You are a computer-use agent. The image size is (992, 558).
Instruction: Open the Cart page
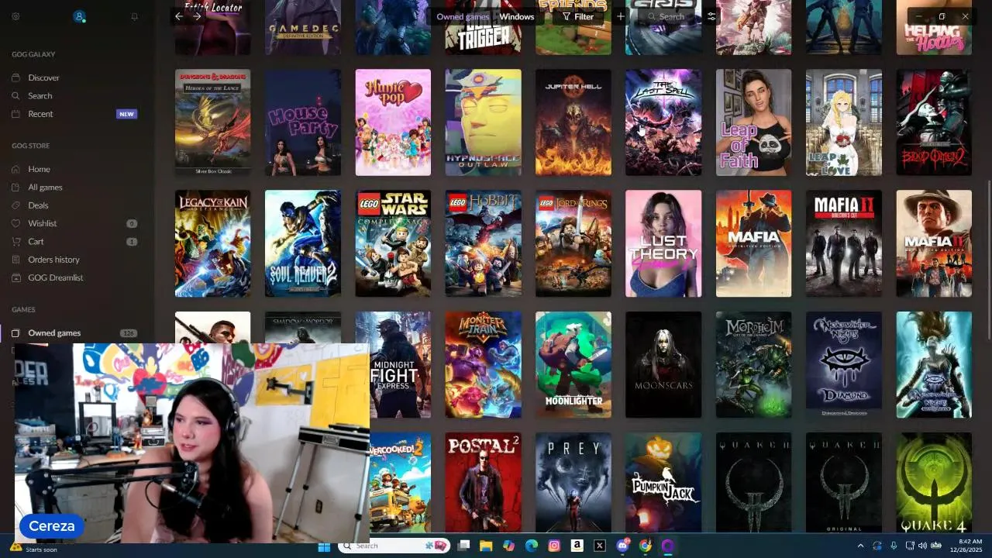point(36,242)
